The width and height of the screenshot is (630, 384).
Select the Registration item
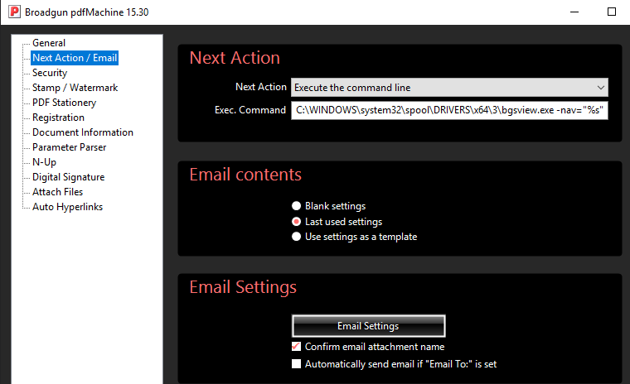tap(58, 118)
